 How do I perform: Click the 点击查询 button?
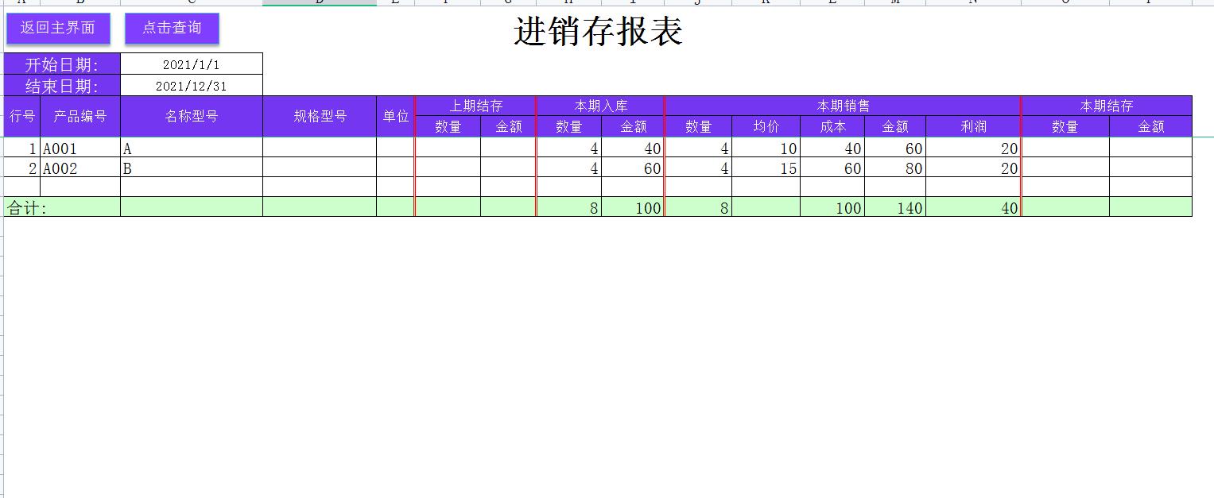click(171, 29)
